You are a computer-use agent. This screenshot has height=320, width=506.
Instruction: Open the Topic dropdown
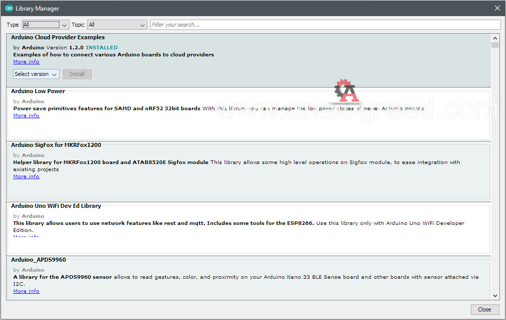point(117,25)
